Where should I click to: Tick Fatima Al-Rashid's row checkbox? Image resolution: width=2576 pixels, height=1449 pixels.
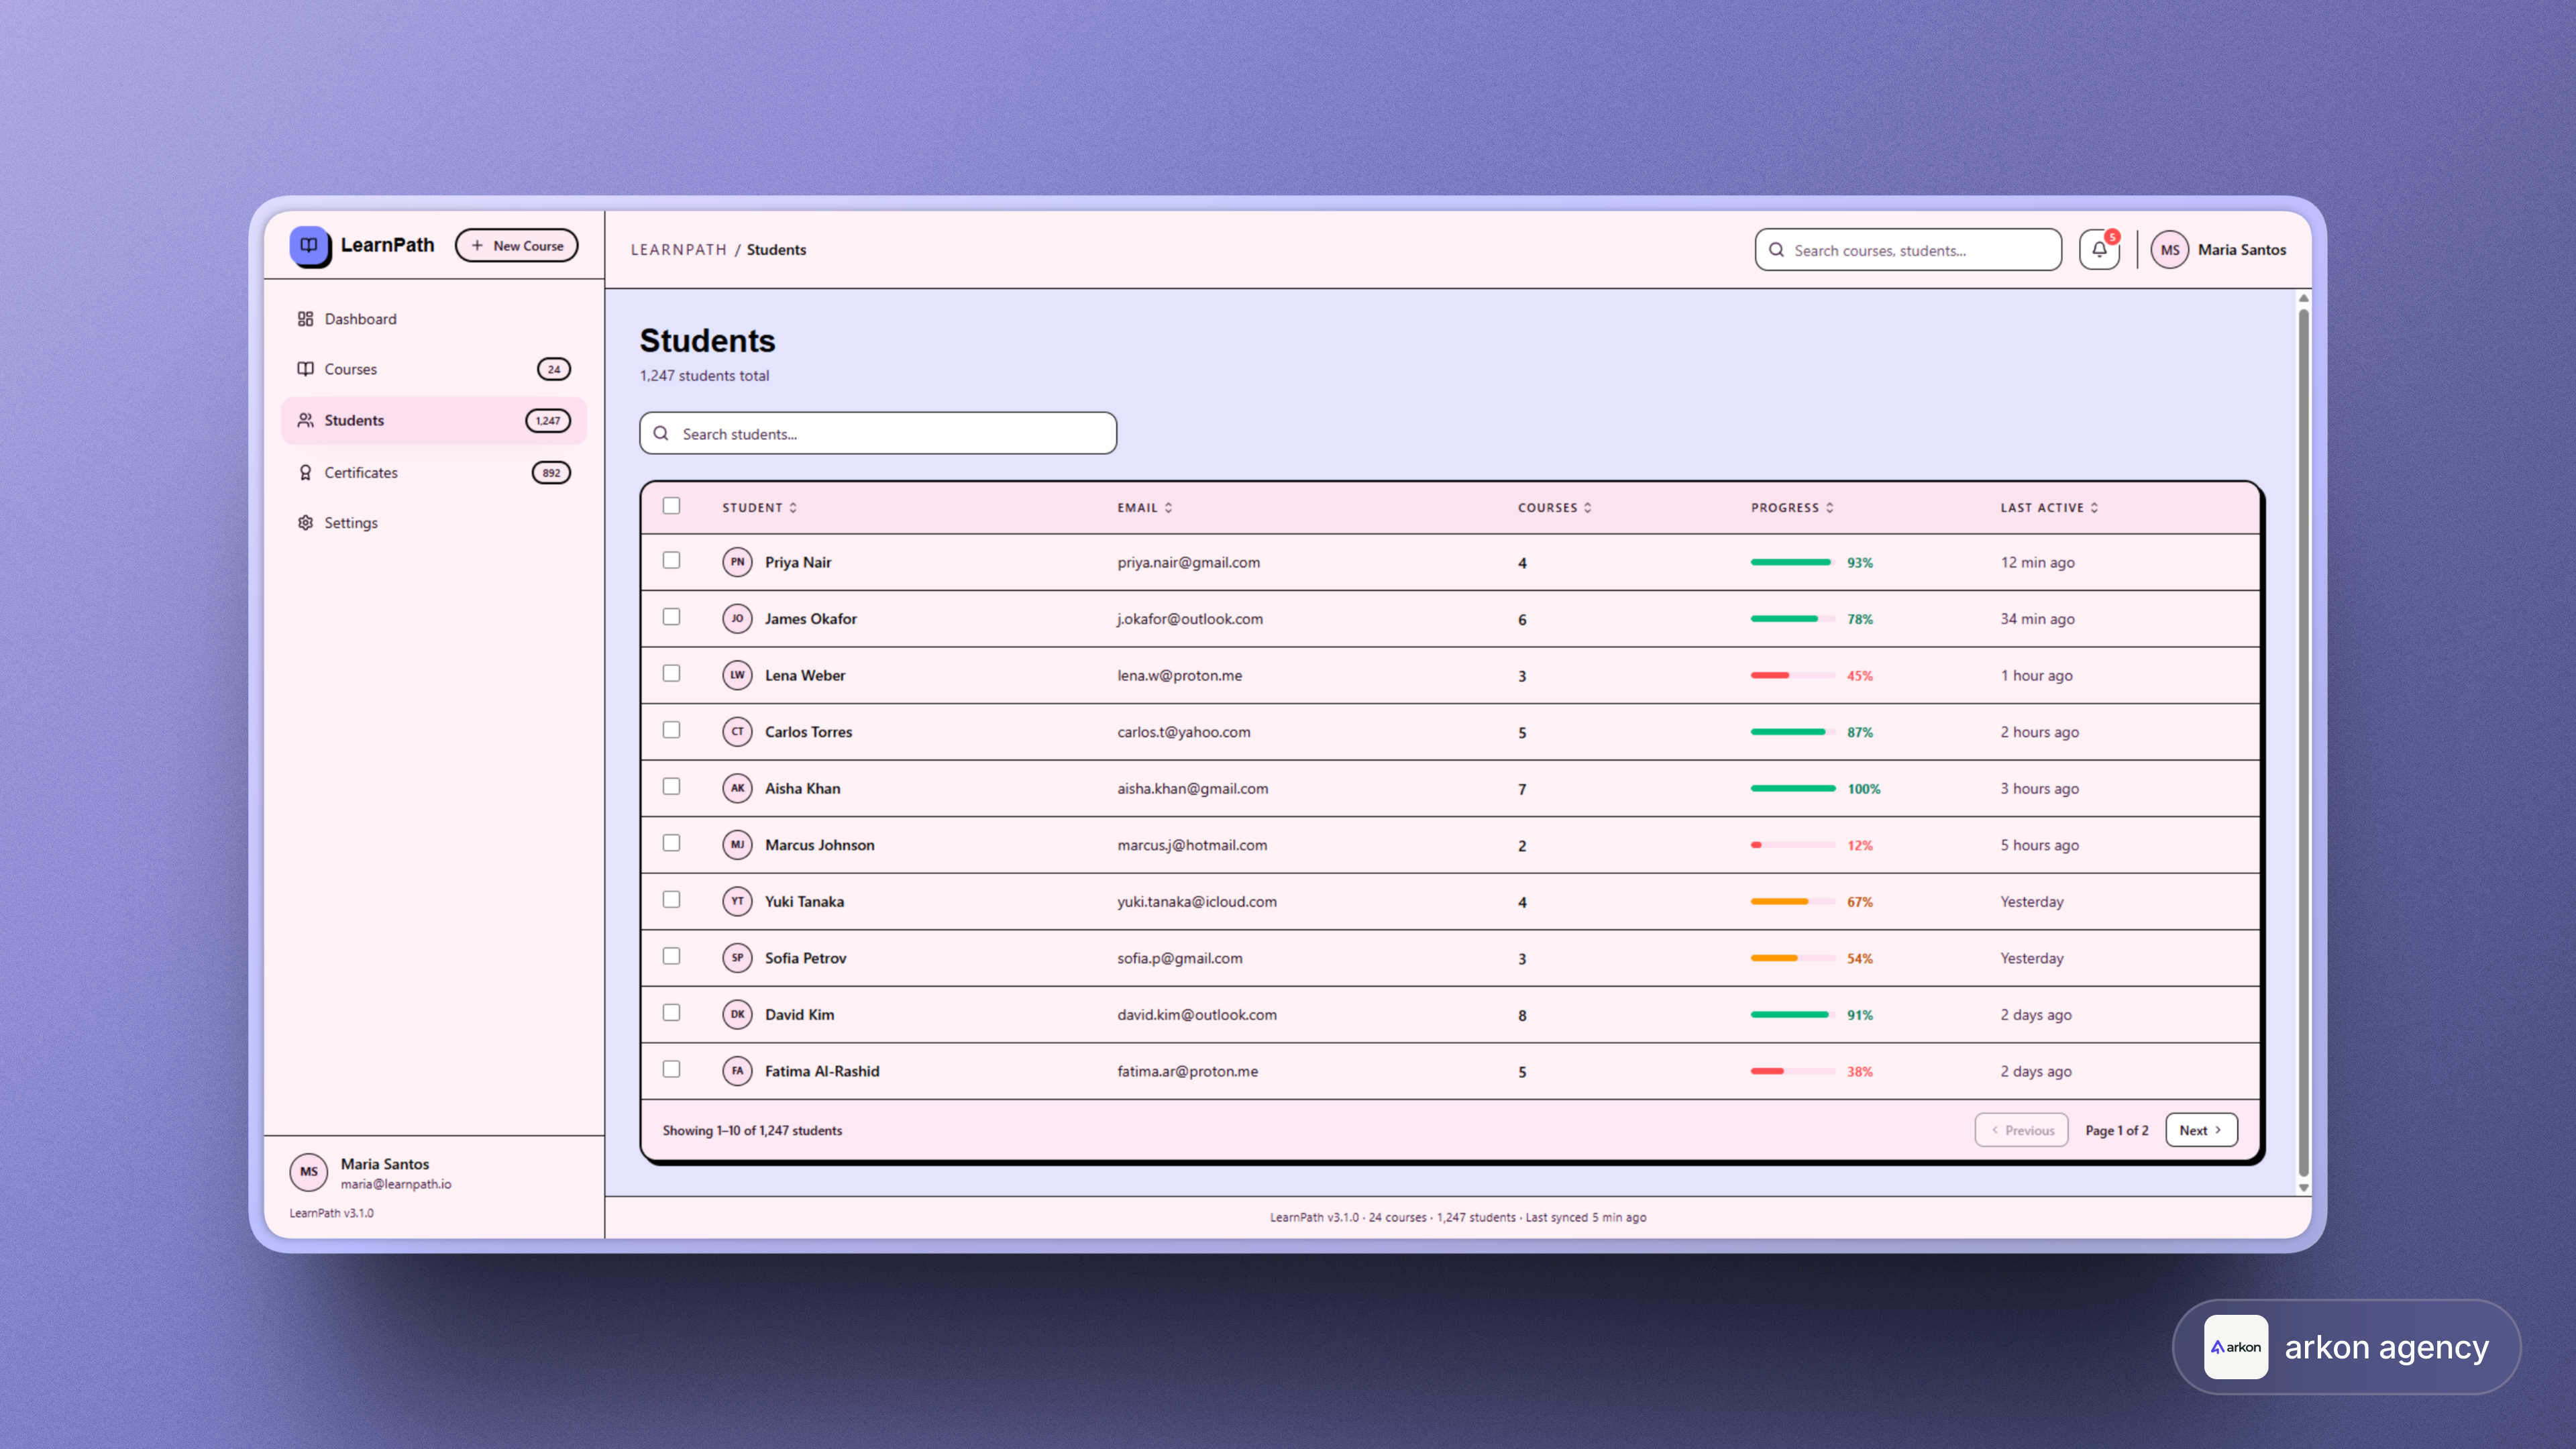pos(671,1069)
